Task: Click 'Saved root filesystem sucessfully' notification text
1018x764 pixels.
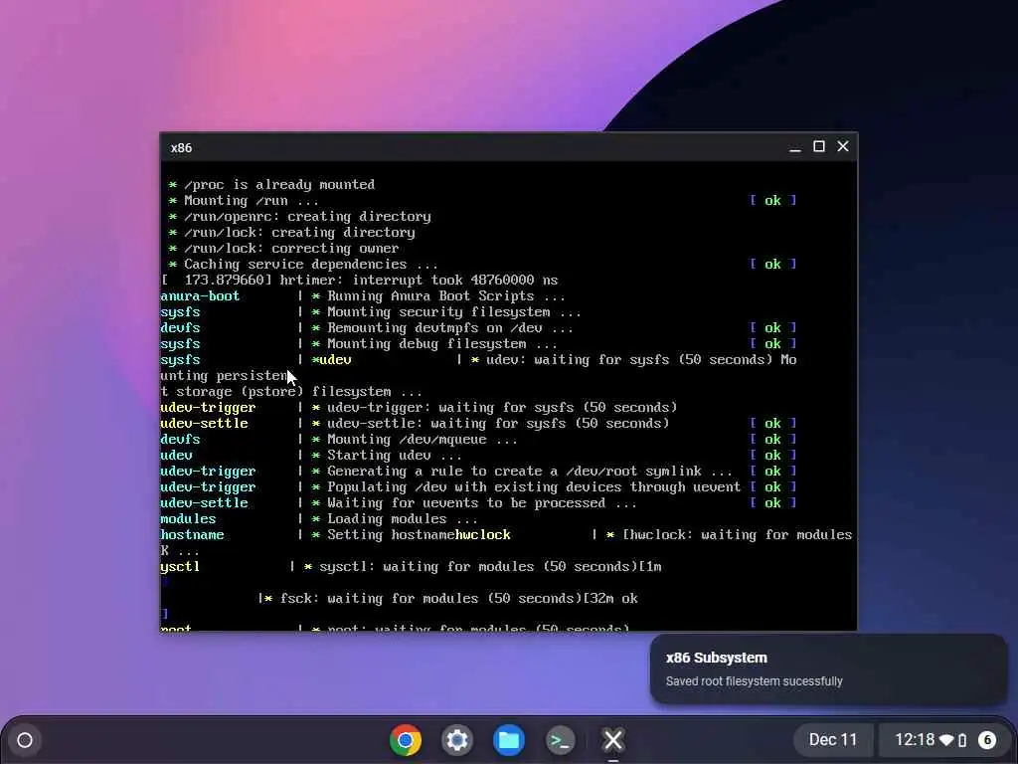Action: 754,681
